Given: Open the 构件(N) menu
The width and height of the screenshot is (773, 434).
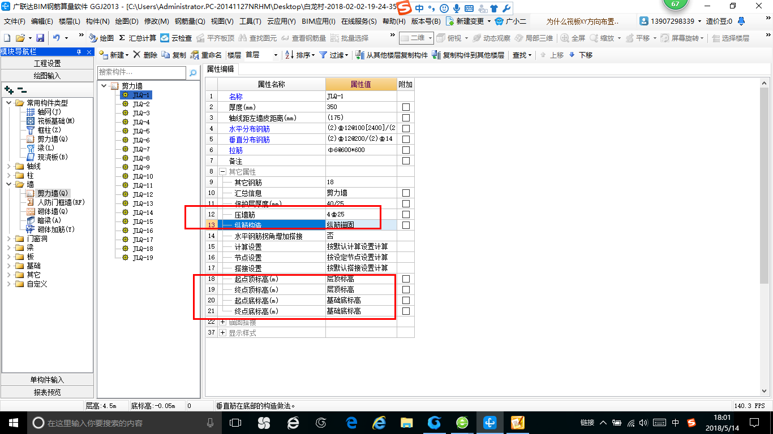Looking at the screenshot, I should point(98,21).
